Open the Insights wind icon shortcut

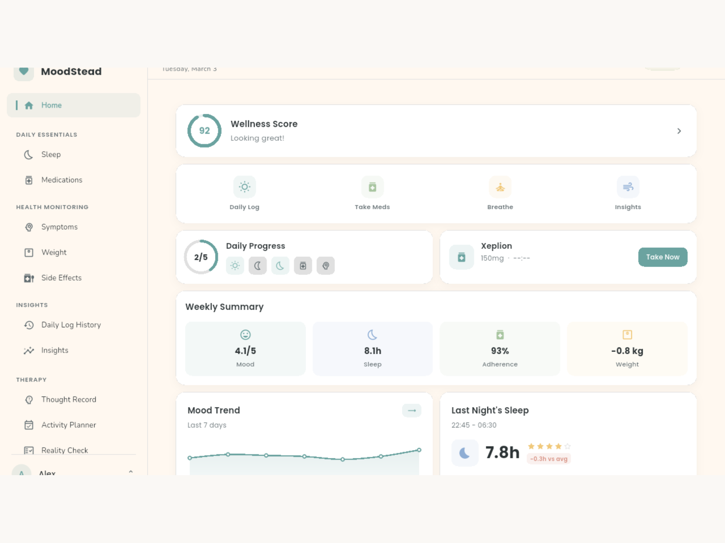pyautogui.click(x=628, y=187)
